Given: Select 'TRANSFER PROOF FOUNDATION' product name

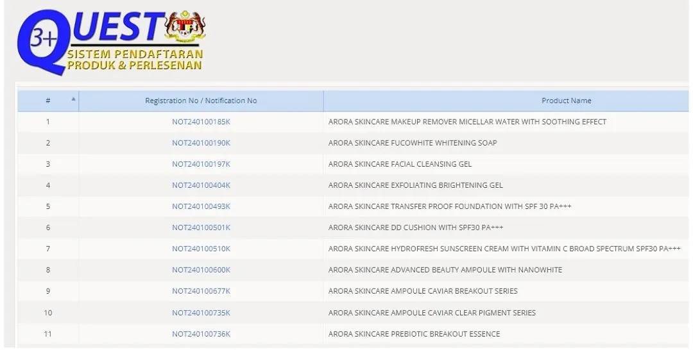Looking at the screenshot, I should click(449, 206).
